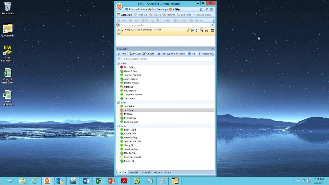Open the Primary Phone dropdown
Image resolution: width=329 pixels, height=185 pixels.
pos(136,10)
